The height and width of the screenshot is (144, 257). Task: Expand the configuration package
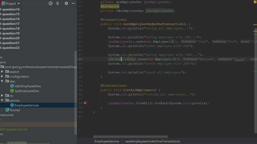pos(2,76)
